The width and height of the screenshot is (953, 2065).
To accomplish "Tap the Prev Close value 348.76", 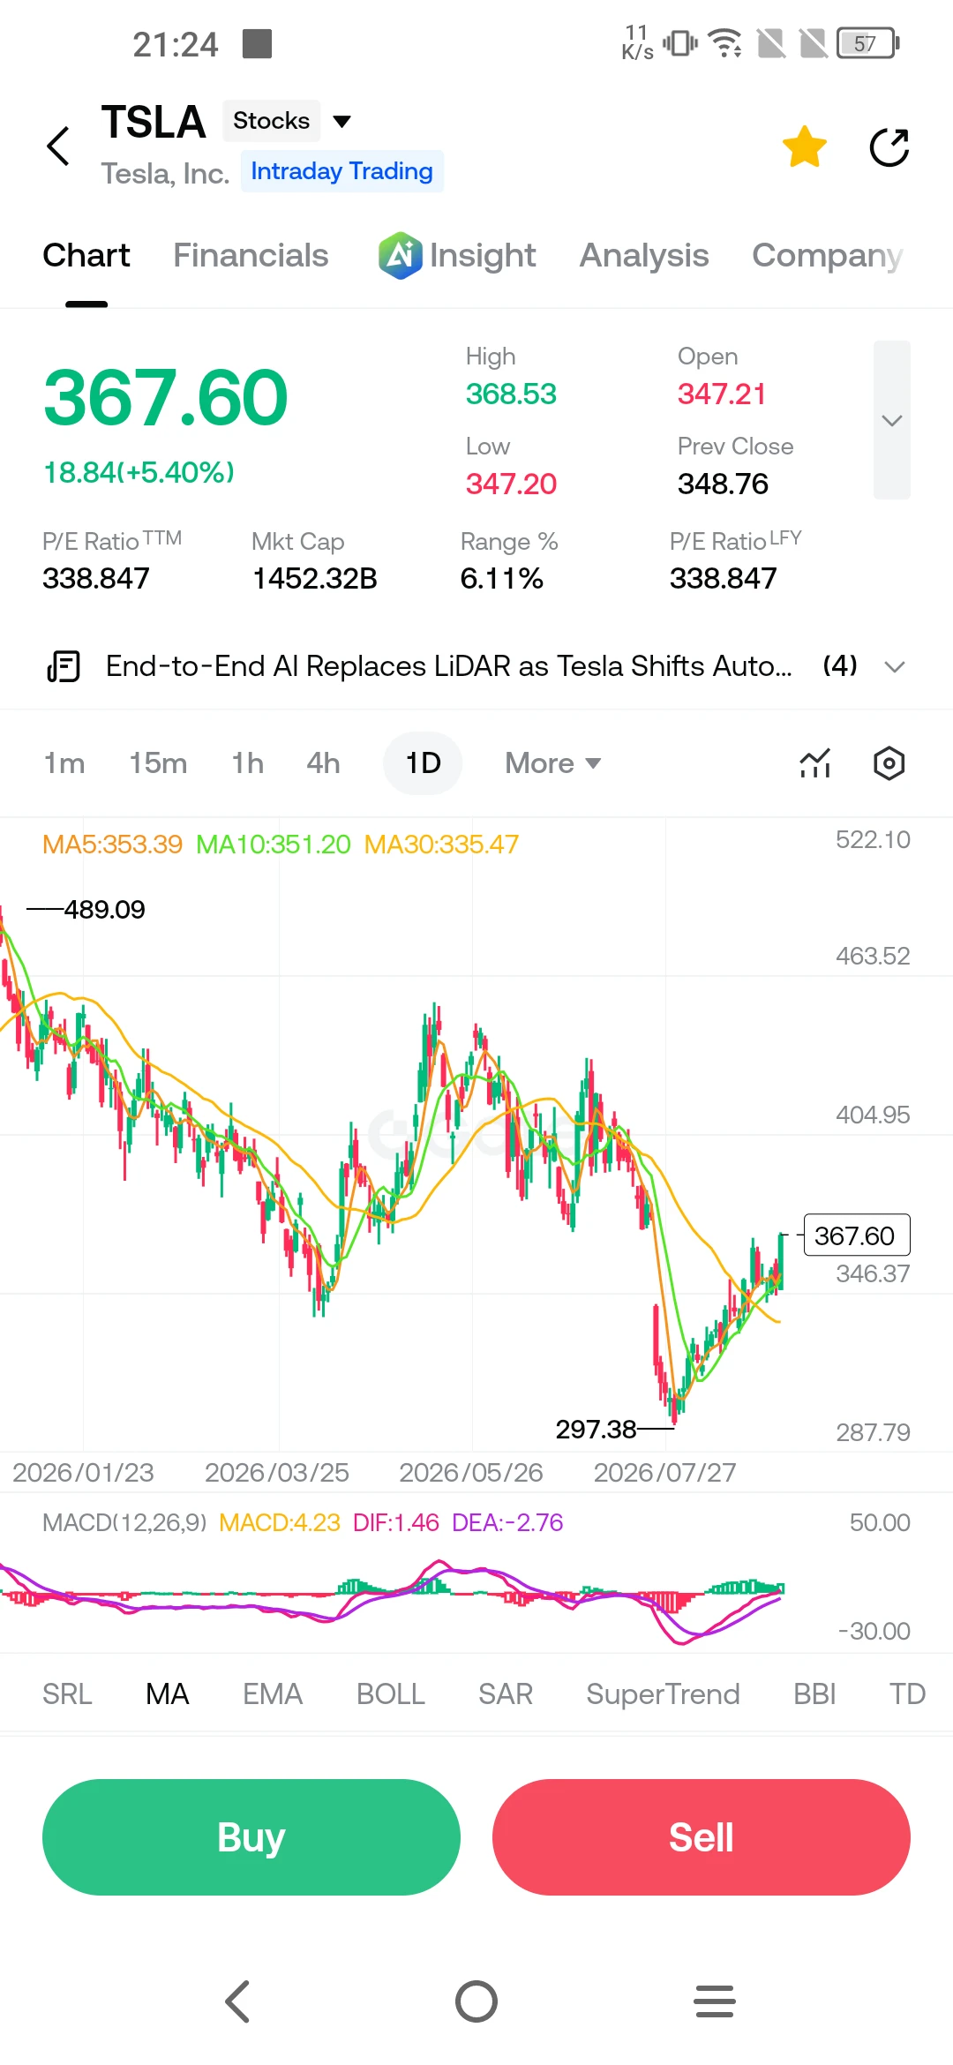I will (723, 484).
